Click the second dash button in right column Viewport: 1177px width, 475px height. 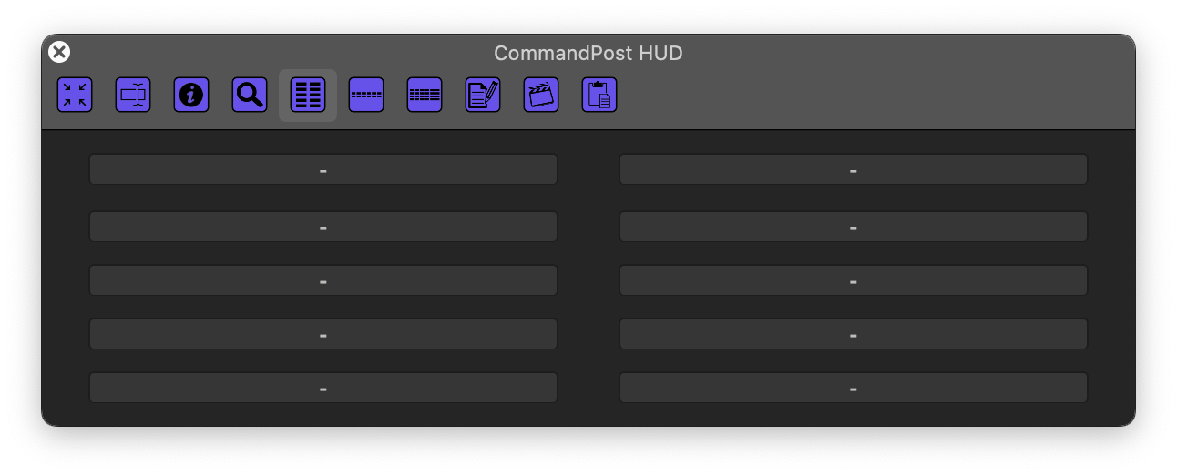854,227
